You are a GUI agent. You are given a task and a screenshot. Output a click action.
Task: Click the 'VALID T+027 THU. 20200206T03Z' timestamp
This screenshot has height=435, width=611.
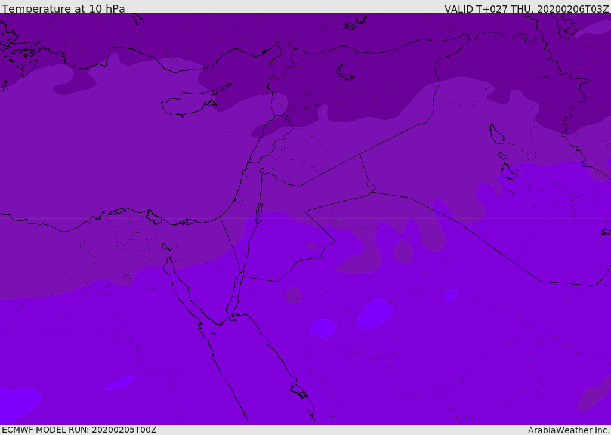tap(526, 8)
